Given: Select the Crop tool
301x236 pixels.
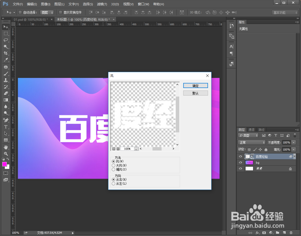Looking at the screenshot, I should (x=6, y=53).
